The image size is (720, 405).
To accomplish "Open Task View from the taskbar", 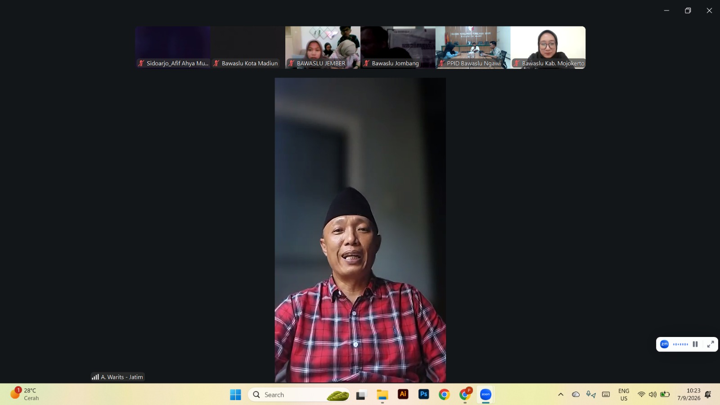I will 361,395.
